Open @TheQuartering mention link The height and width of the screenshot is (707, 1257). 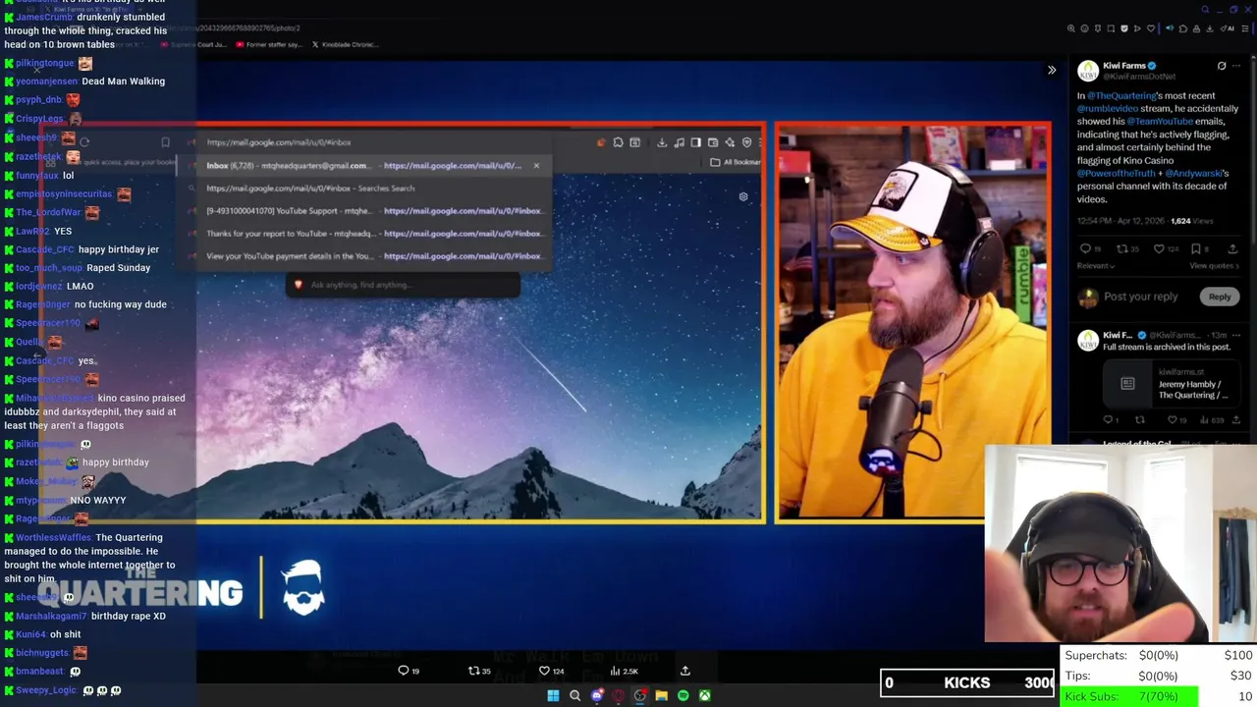(1121, 96)
